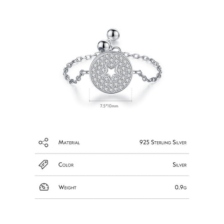Click the upper silver ball bead
The width and height of the screenshot is (224, 224).
pyautogui.click(x=113, y=34)
